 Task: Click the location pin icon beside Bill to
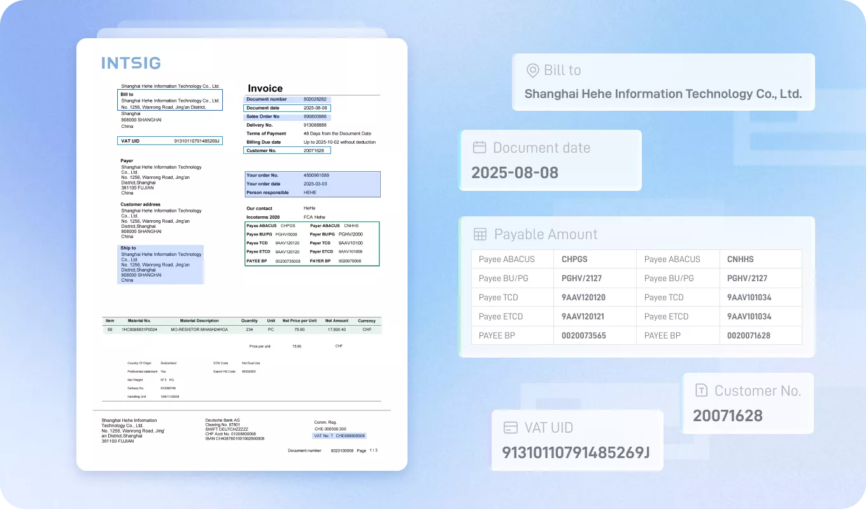[x=532, y=70]
